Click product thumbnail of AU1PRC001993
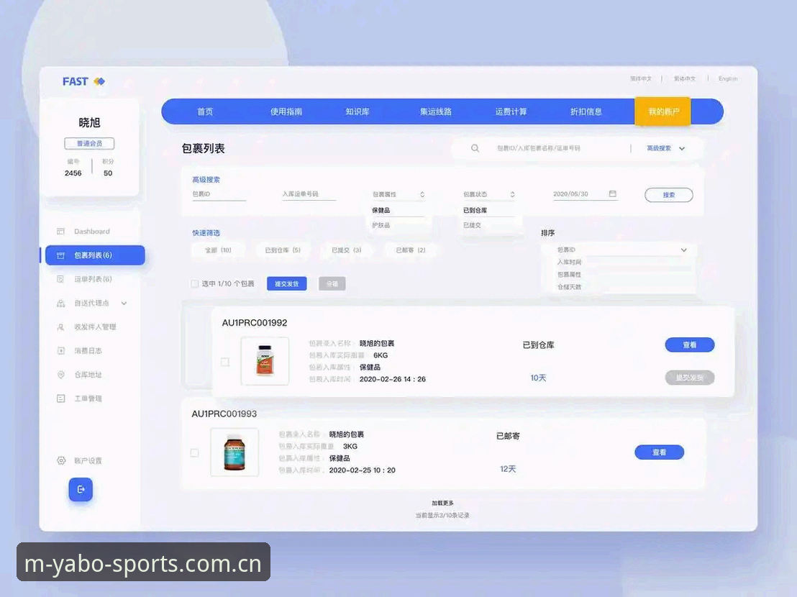The height and width of the screenshot is (597, 797). (234, 452)
